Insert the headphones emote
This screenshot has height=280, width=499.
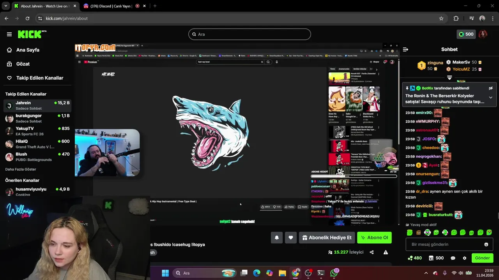pyautogui.click(x=427, y=233)
